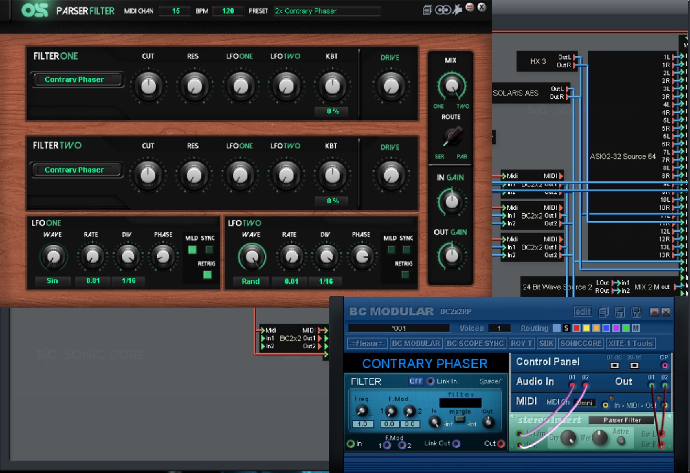This screenshot has width=690, height=473.
Task: Click the CP jack on the Control Panel row
Action: coord(665,365)
